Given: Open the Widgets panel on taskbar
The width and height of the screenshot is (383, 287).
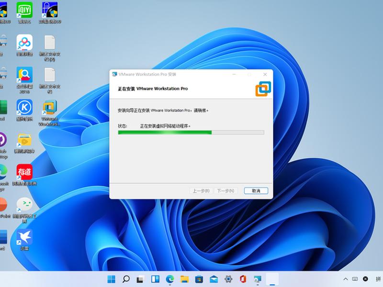Looking at the screenshot, I should point(155,279).
